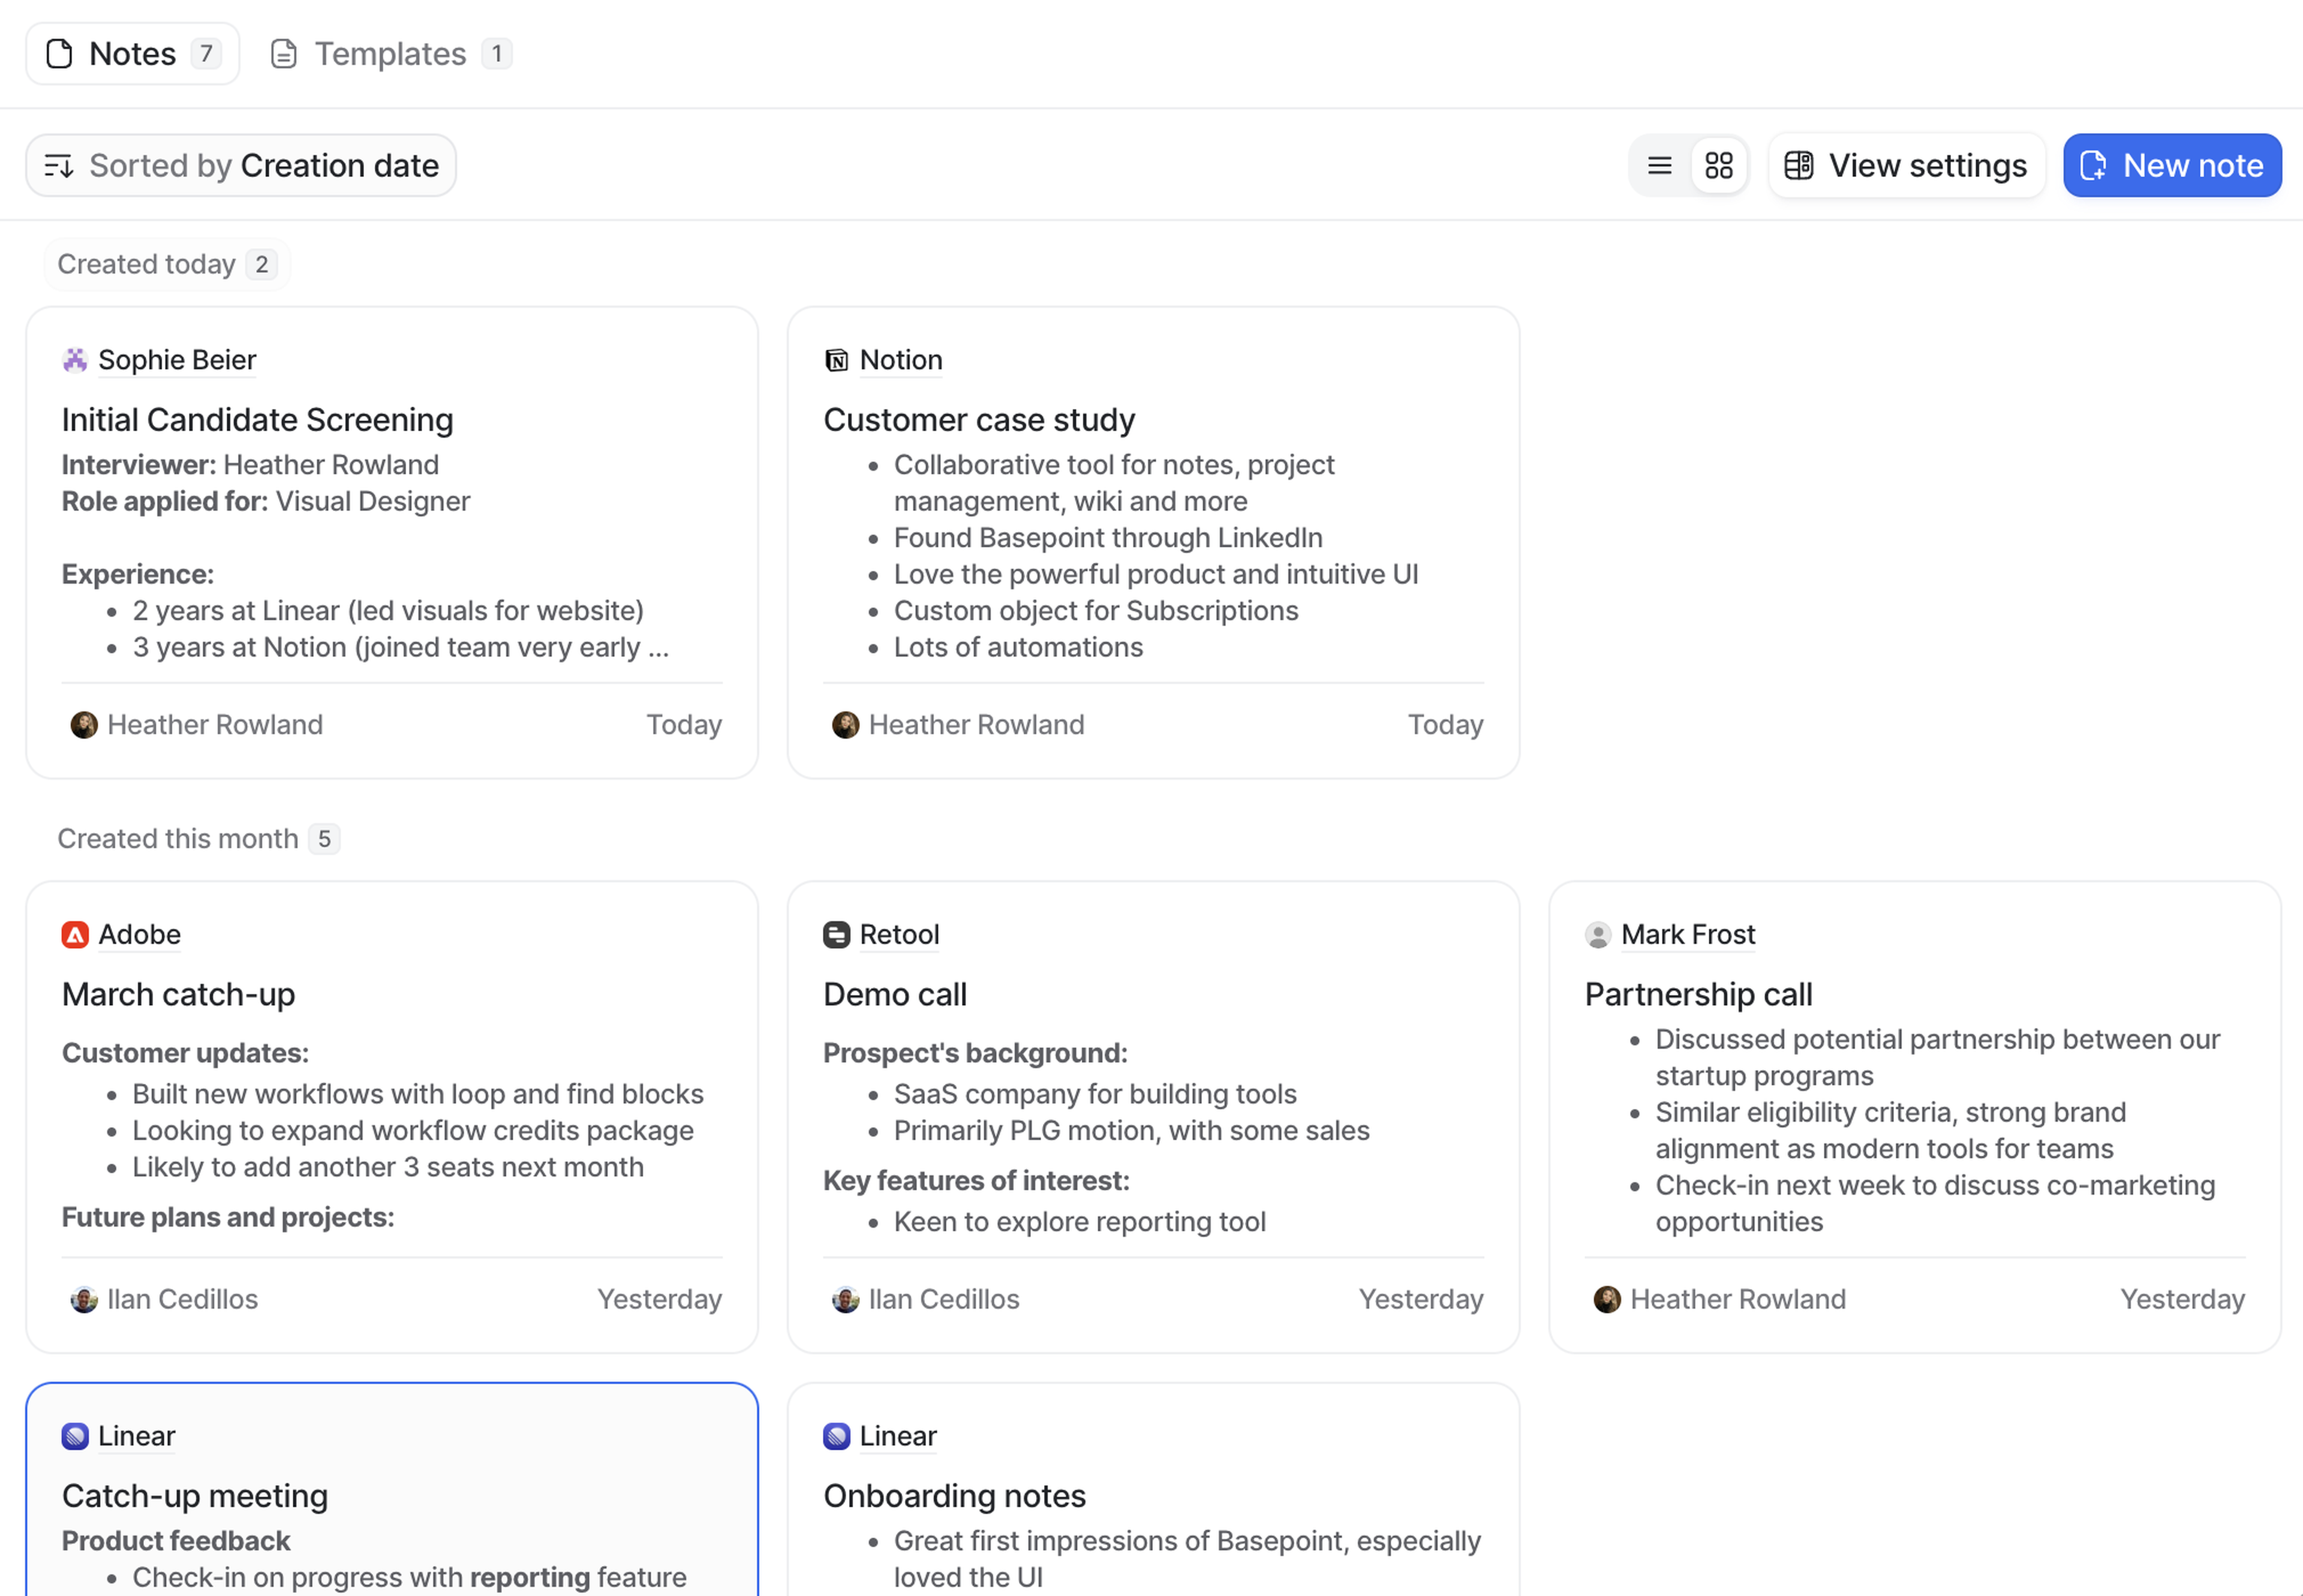The width and height of the screenshot is (2303, 1596).
Task: Click Mark Frost's avatar icon
Action: pos(1598,935)
